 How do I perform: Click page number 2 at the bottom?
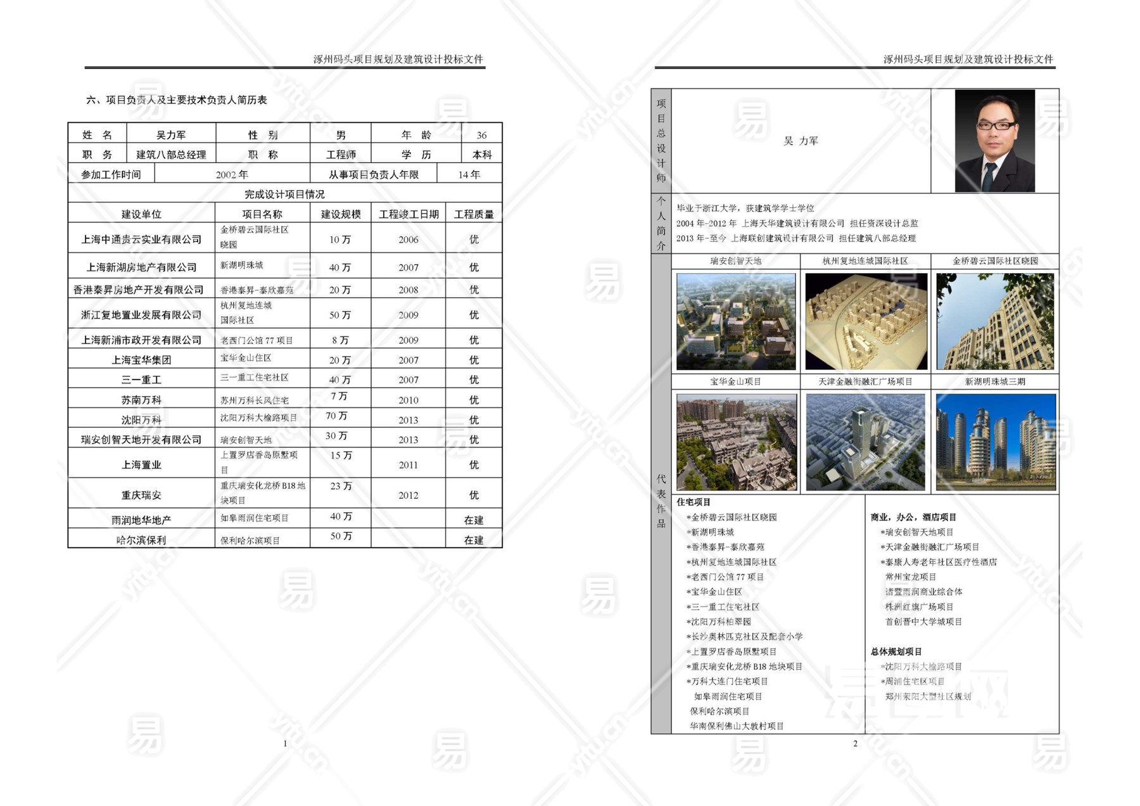tap(855, 743)
